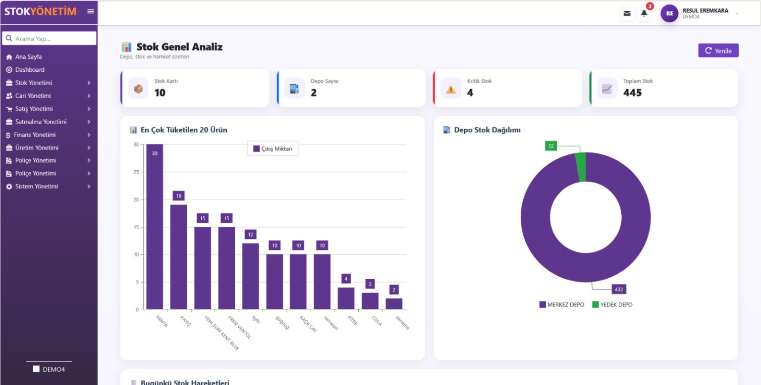
Task: Click the STOKYÖNETİM logo link
Action: tap(41, 11)
